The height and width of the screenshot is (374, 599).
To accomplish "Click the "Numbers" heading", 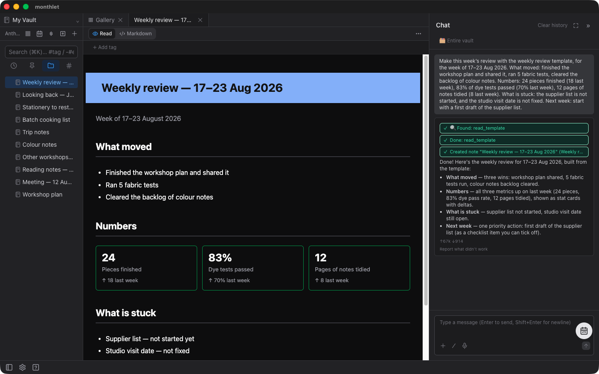I will (116, 226).
